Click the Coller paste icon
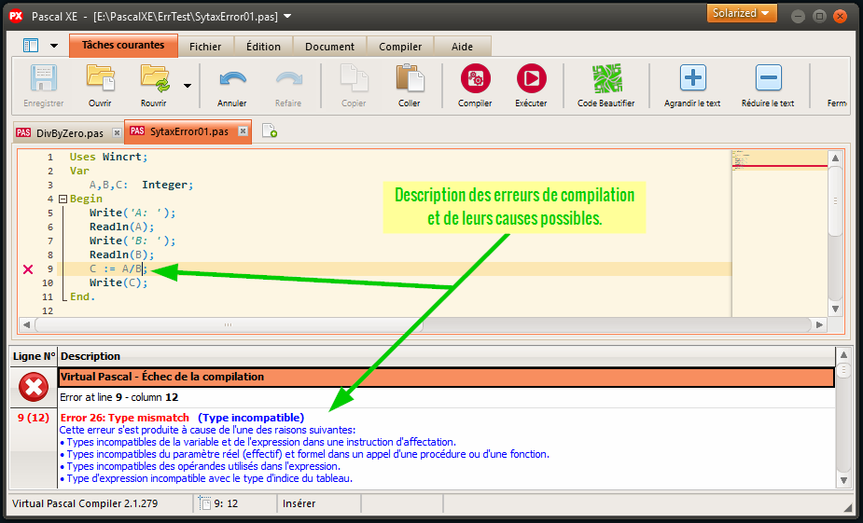 409,78
